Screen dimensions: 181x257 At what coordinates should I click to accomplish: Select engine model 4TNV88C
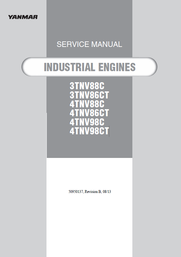tap(87, 104)
